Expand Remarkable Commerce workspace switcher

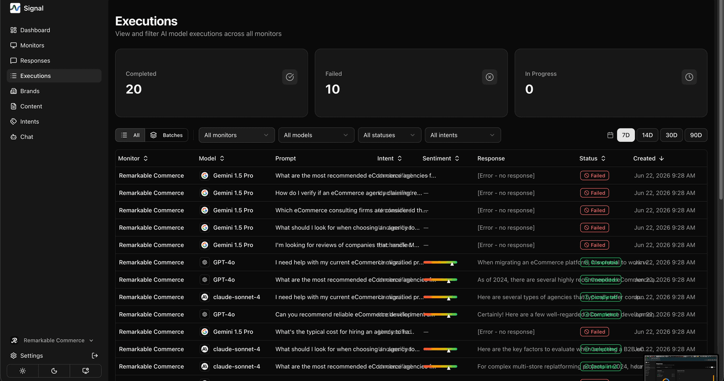pos(54,341)
